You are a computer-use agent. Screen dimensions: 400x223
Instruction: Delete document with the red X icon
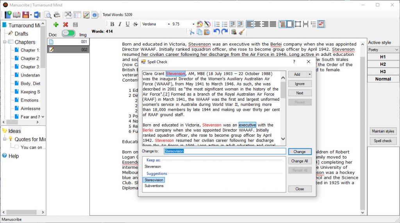(66, 25)
